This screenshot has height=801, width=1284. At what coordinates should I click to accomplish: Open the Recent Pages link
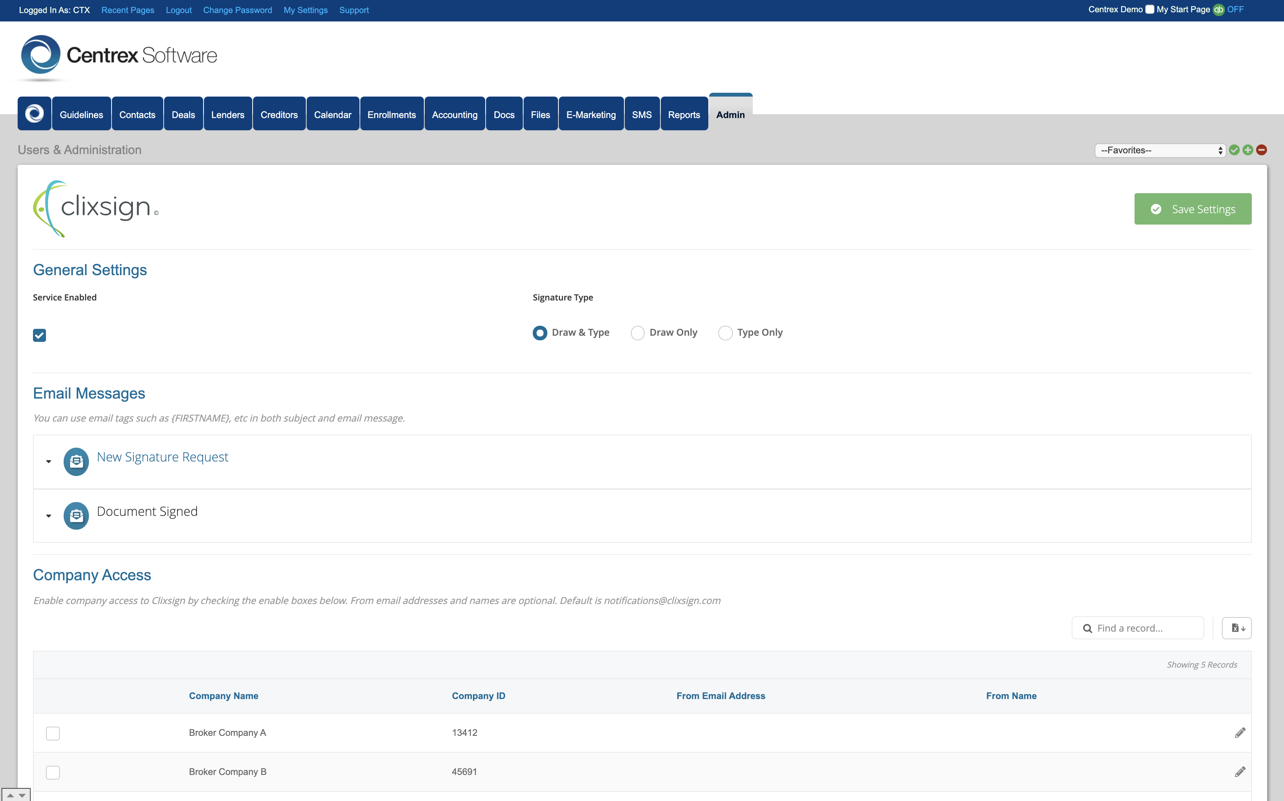coord(128,10)
